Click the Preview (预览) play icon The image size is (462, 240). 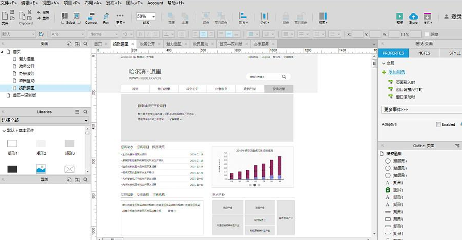(400, 17)
